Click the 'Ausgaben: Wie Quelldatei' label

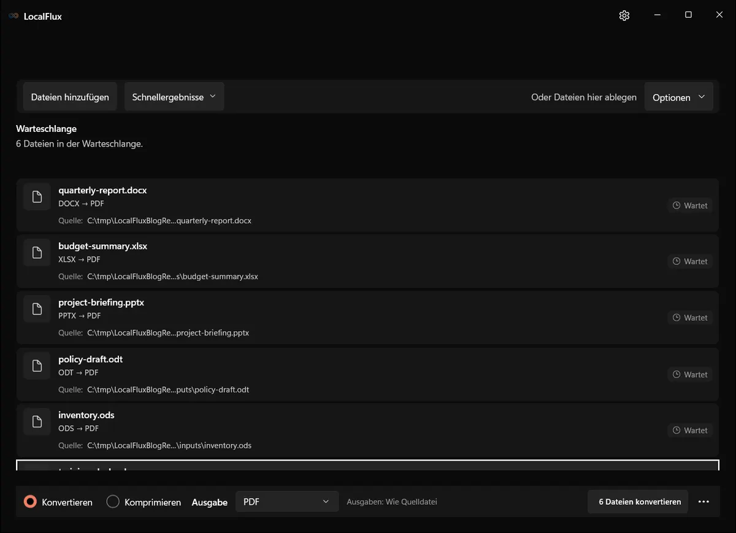(392, 502)
